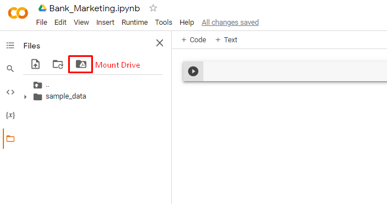The image size is (387, 204).
Task: Open the Tools menu
Action: click(x=163, y=23)
